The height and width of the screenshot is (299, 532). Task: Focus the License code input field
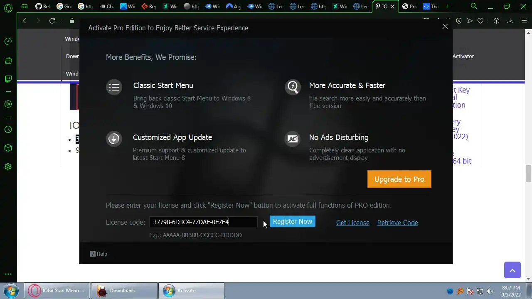[203, 222]
